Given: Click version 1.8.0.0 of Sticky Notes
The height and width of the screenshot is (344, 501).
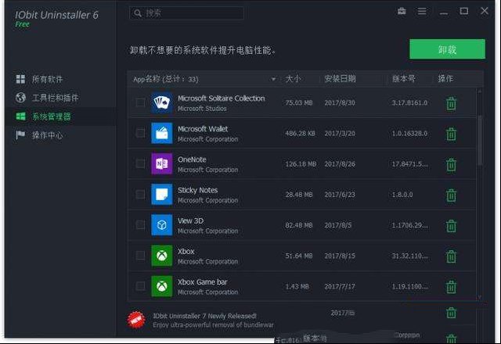Looking at the screenshot, I should 402,195.
